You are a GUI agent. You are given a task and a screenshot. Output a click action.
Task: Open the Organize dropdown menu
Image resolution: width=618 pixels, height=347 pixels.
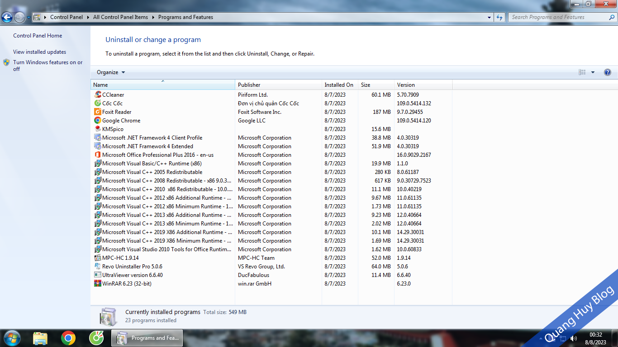pyautogui.click(x=111, y=72)
